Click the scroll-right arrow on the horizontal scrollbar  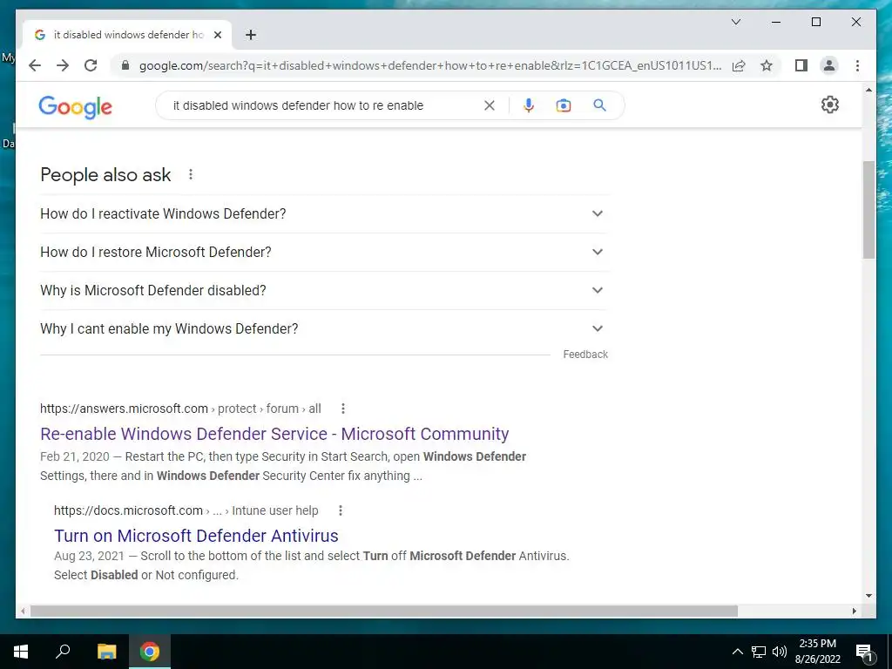pos(854,611)
